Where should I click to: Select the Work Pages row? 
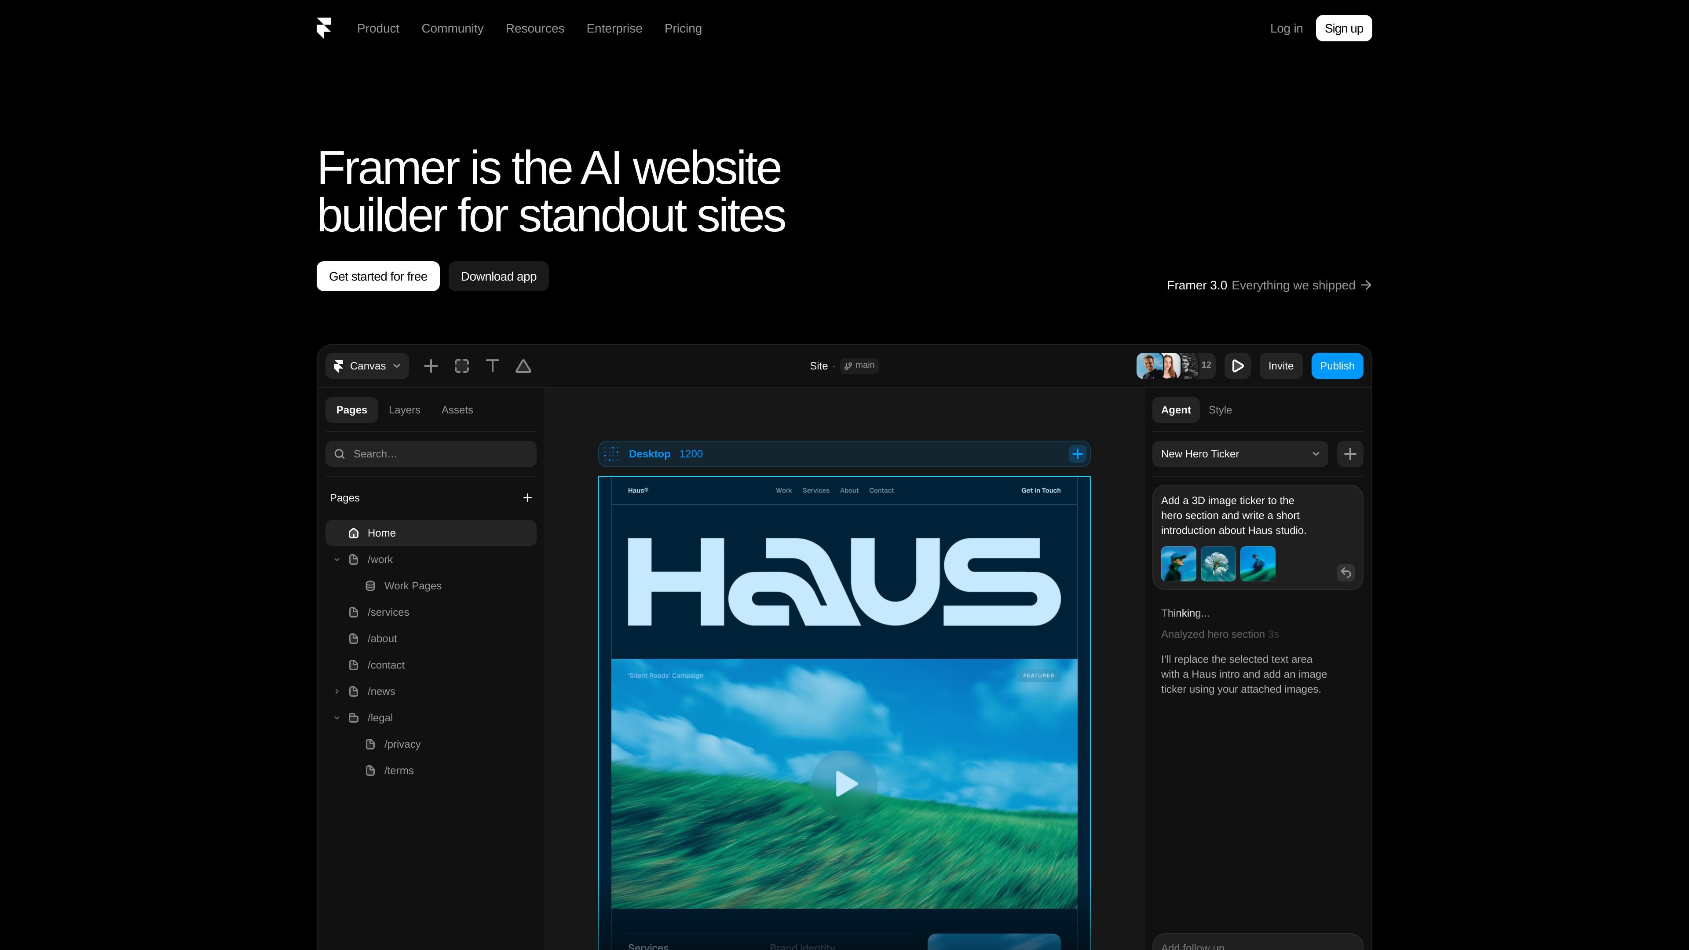tap(431, 585)
